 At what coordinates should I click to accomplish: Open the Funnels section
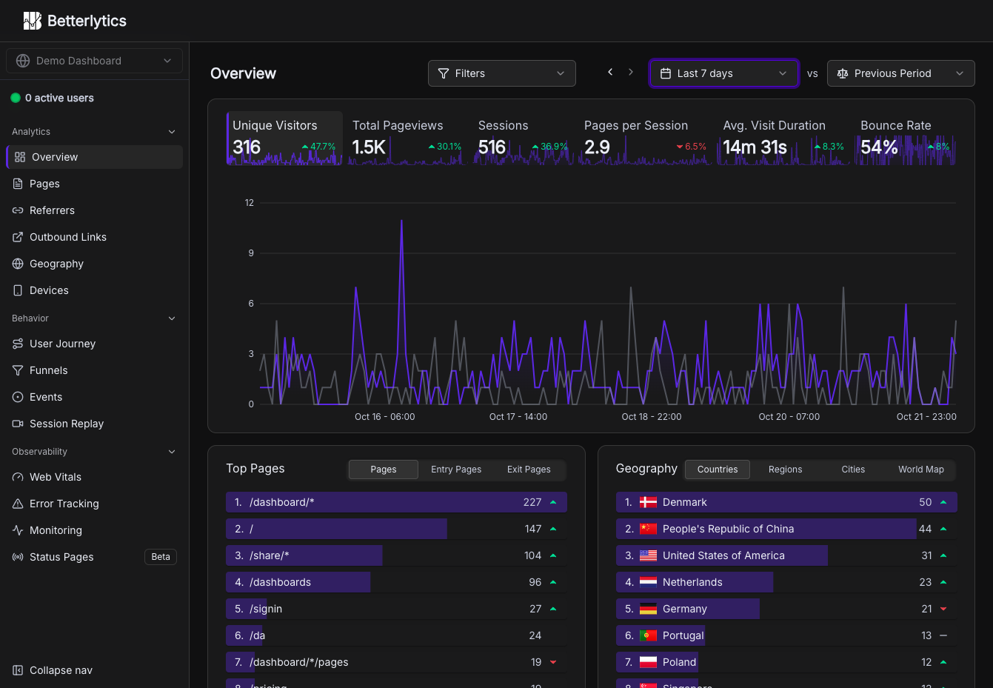pyautogui.click(x=94, y=370)
